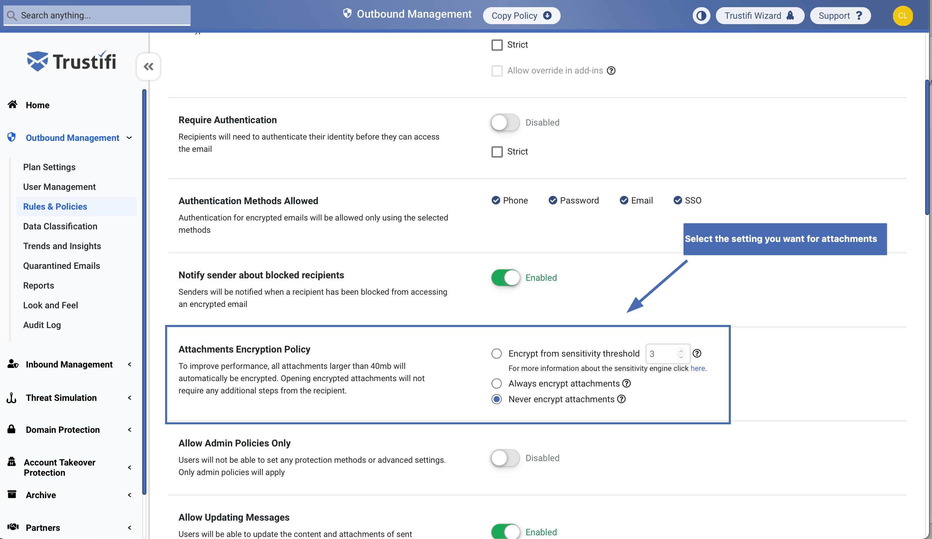Collapse the sidebar with double-chevron button
The height and width of the screenshot is (539, 932).
(148, 67)
